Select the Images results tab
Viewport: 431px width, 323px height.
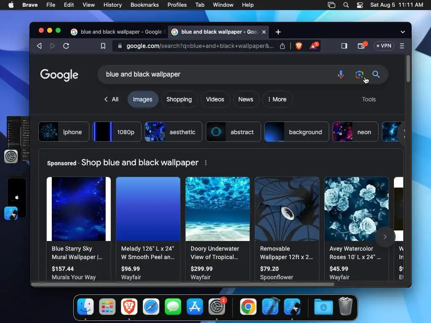(143, 99)
